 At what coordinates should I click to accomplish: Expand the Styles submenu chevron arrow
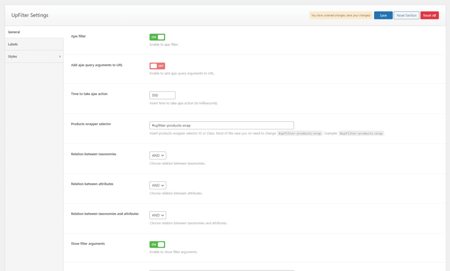60,56
